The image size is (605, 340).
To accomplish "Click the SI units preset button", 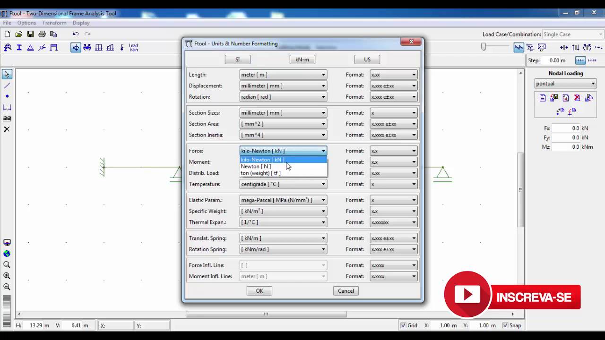I will tap(237, 59).
